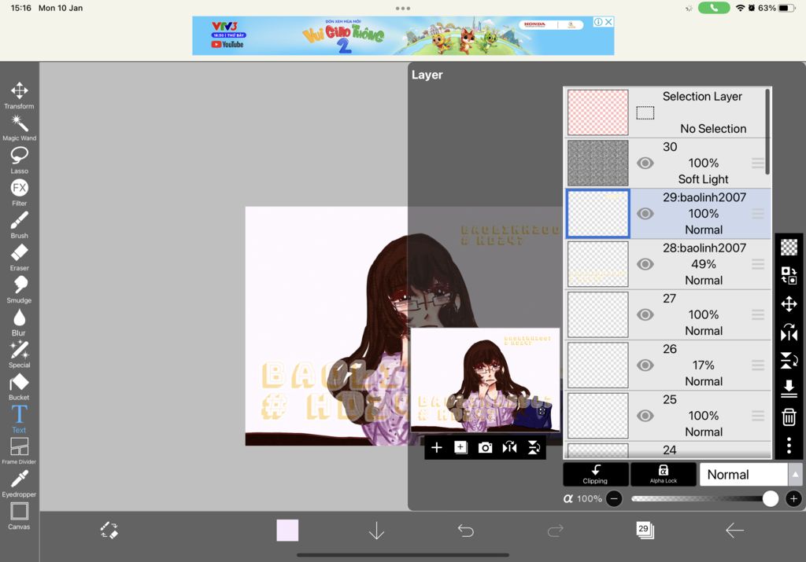This screenshot has height=562, width=806.
Task: Toggle visibility of layer 26
Action: 645,365
